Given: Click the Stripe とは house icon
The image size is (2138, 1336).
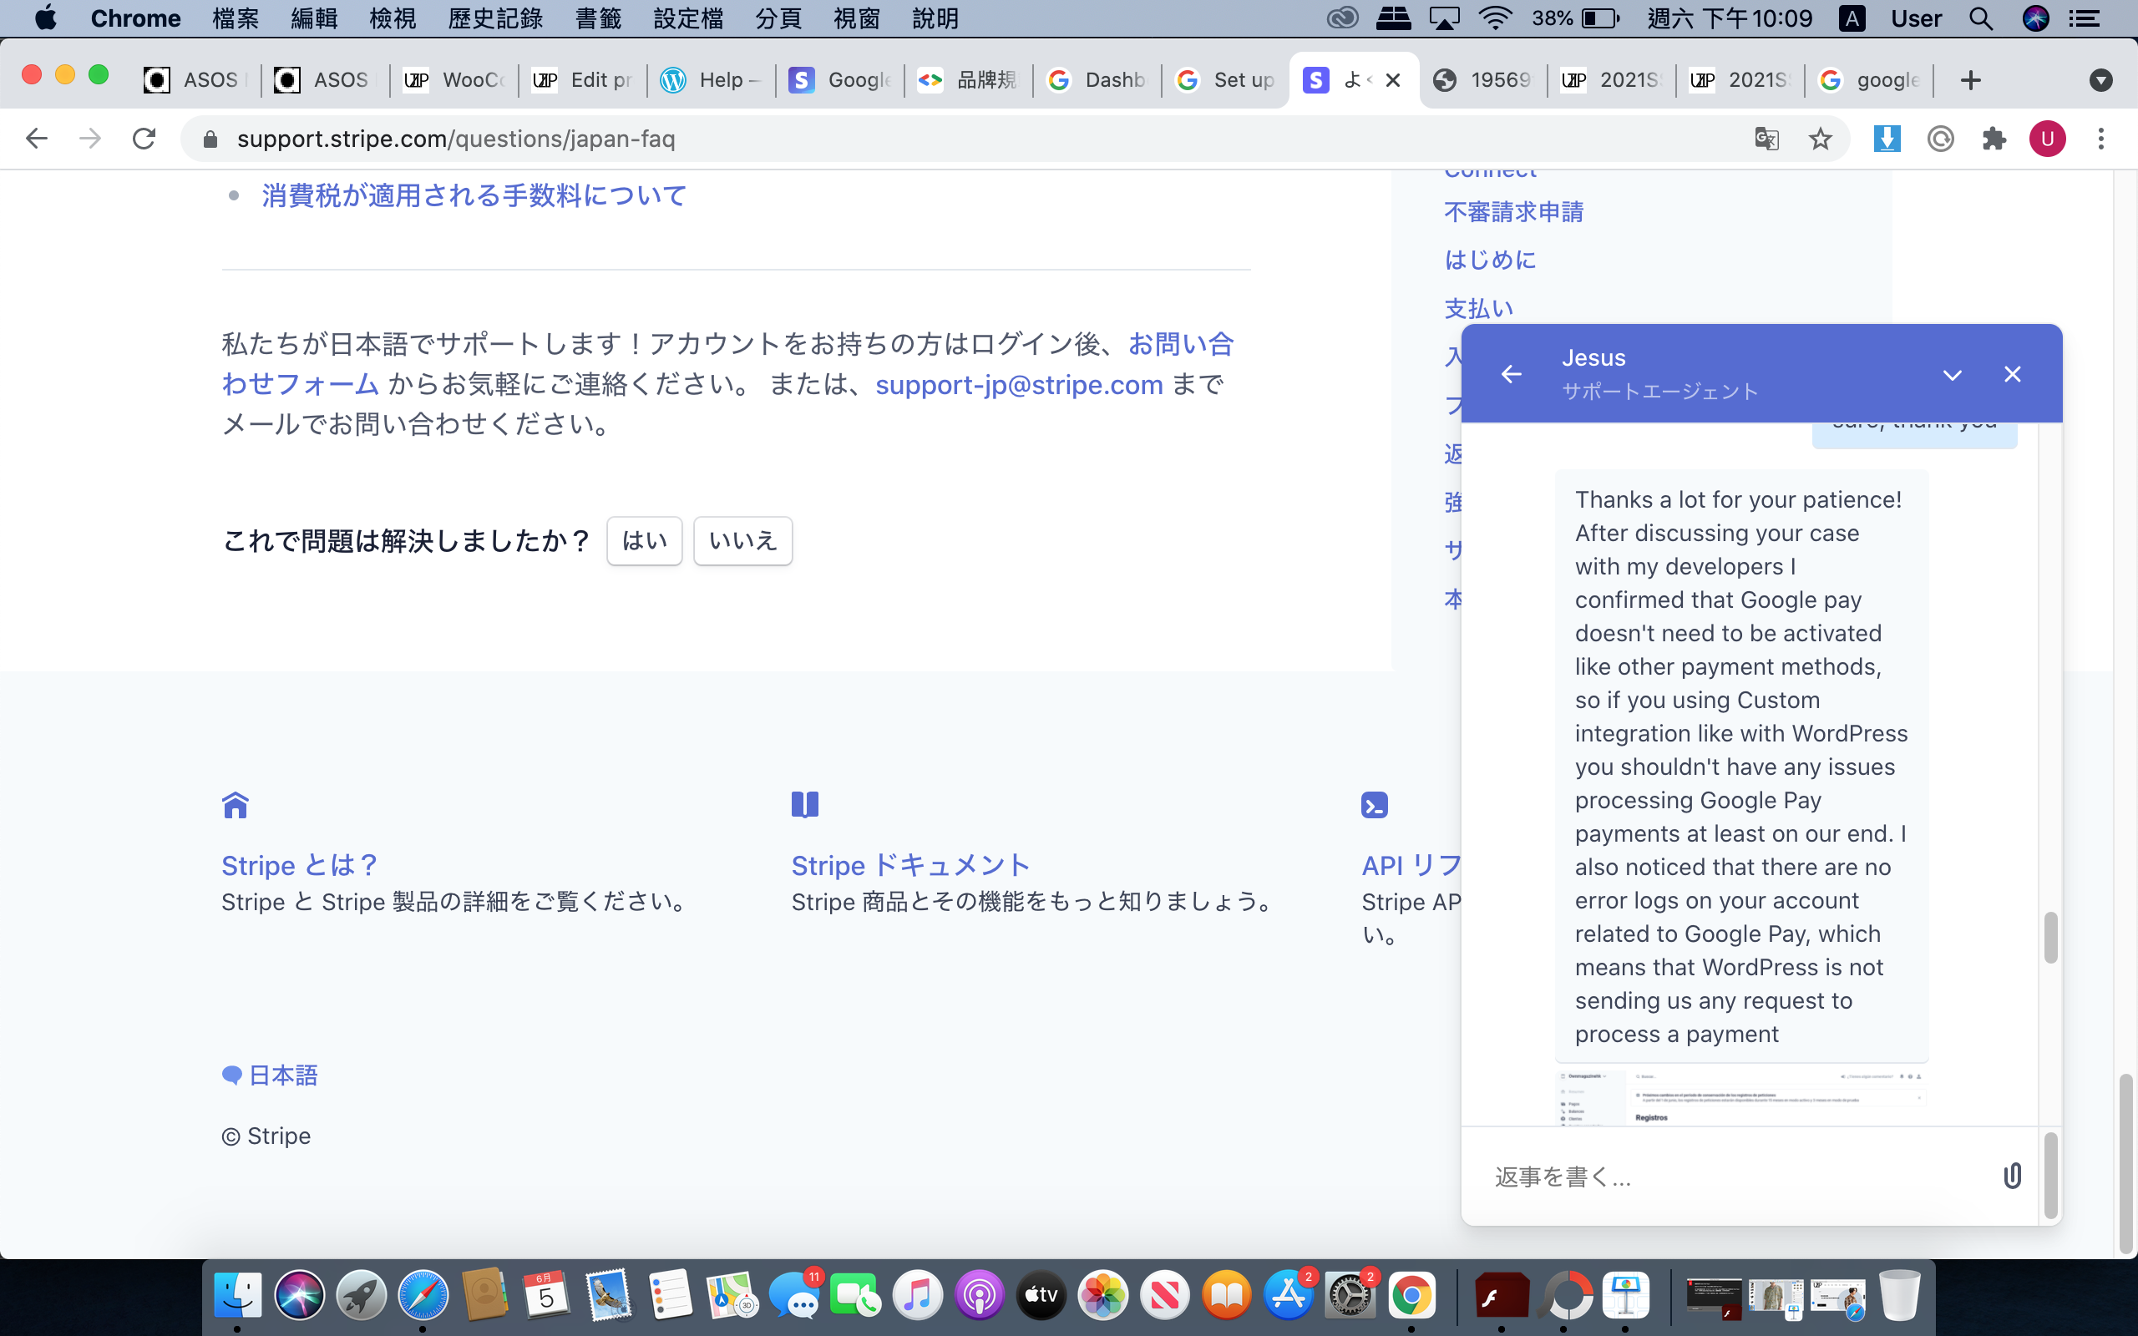Looking at the screenshot, I should point(235,805).
